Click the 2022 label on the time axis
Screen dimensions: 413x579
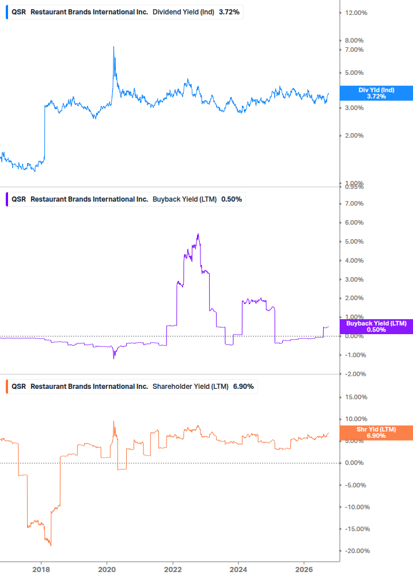coord(173,569)
